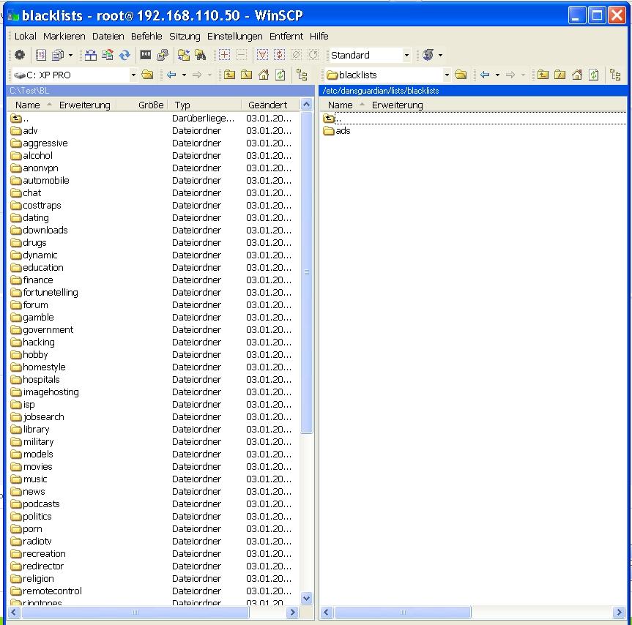Go to local home directory icon

pyautogui.click(x=264, y=75)
